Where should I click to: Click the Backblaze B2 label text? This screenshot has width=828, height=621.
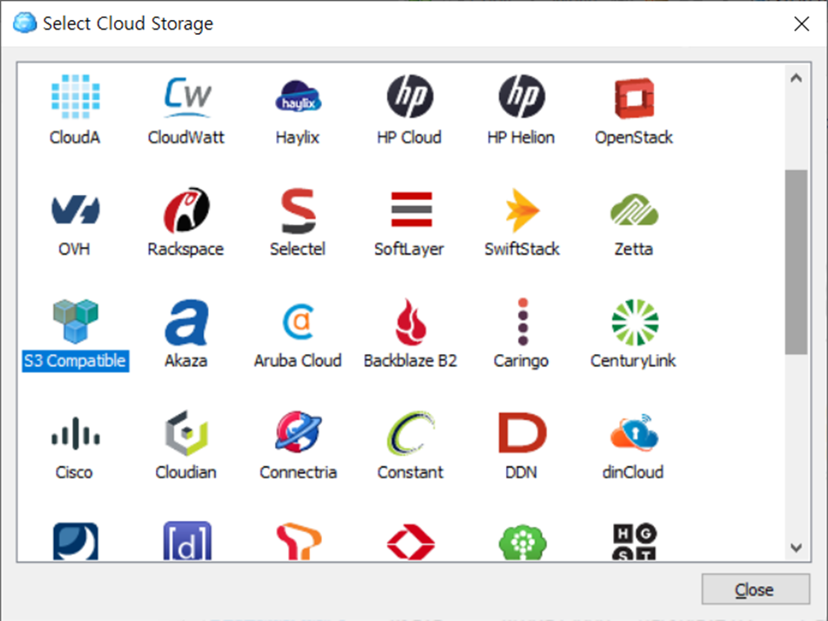click(410, 361)
